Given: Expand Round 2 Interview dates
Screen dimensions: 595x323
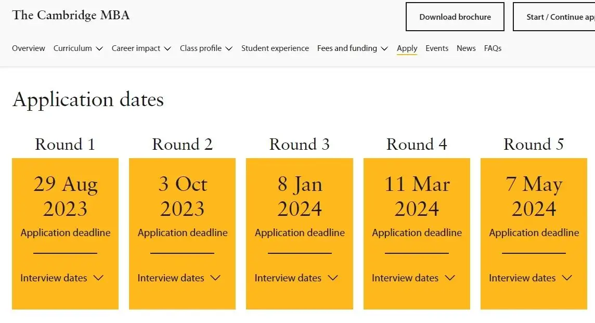Looking at the screenshot, I should coord(179,278).
